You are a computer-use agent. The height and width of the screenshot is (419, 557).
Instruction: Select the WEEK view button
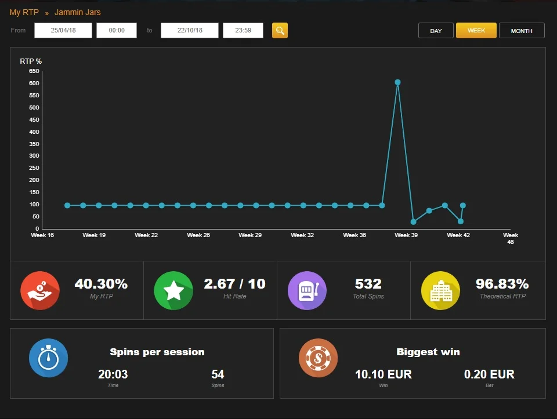(476, 31)
